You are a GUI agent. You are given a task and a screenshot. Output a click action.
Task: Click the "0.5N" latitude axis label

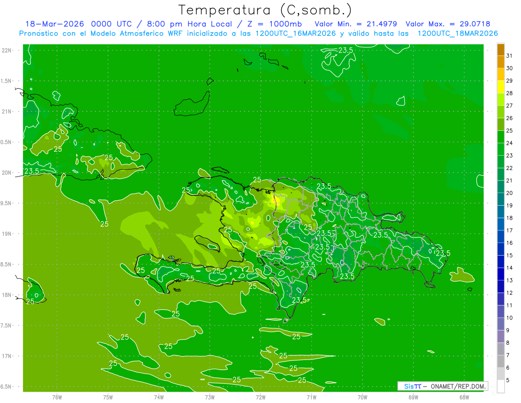pos(7,142)
